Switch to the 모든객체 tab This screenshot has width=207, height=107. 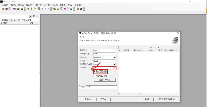[x=17, y=20]
